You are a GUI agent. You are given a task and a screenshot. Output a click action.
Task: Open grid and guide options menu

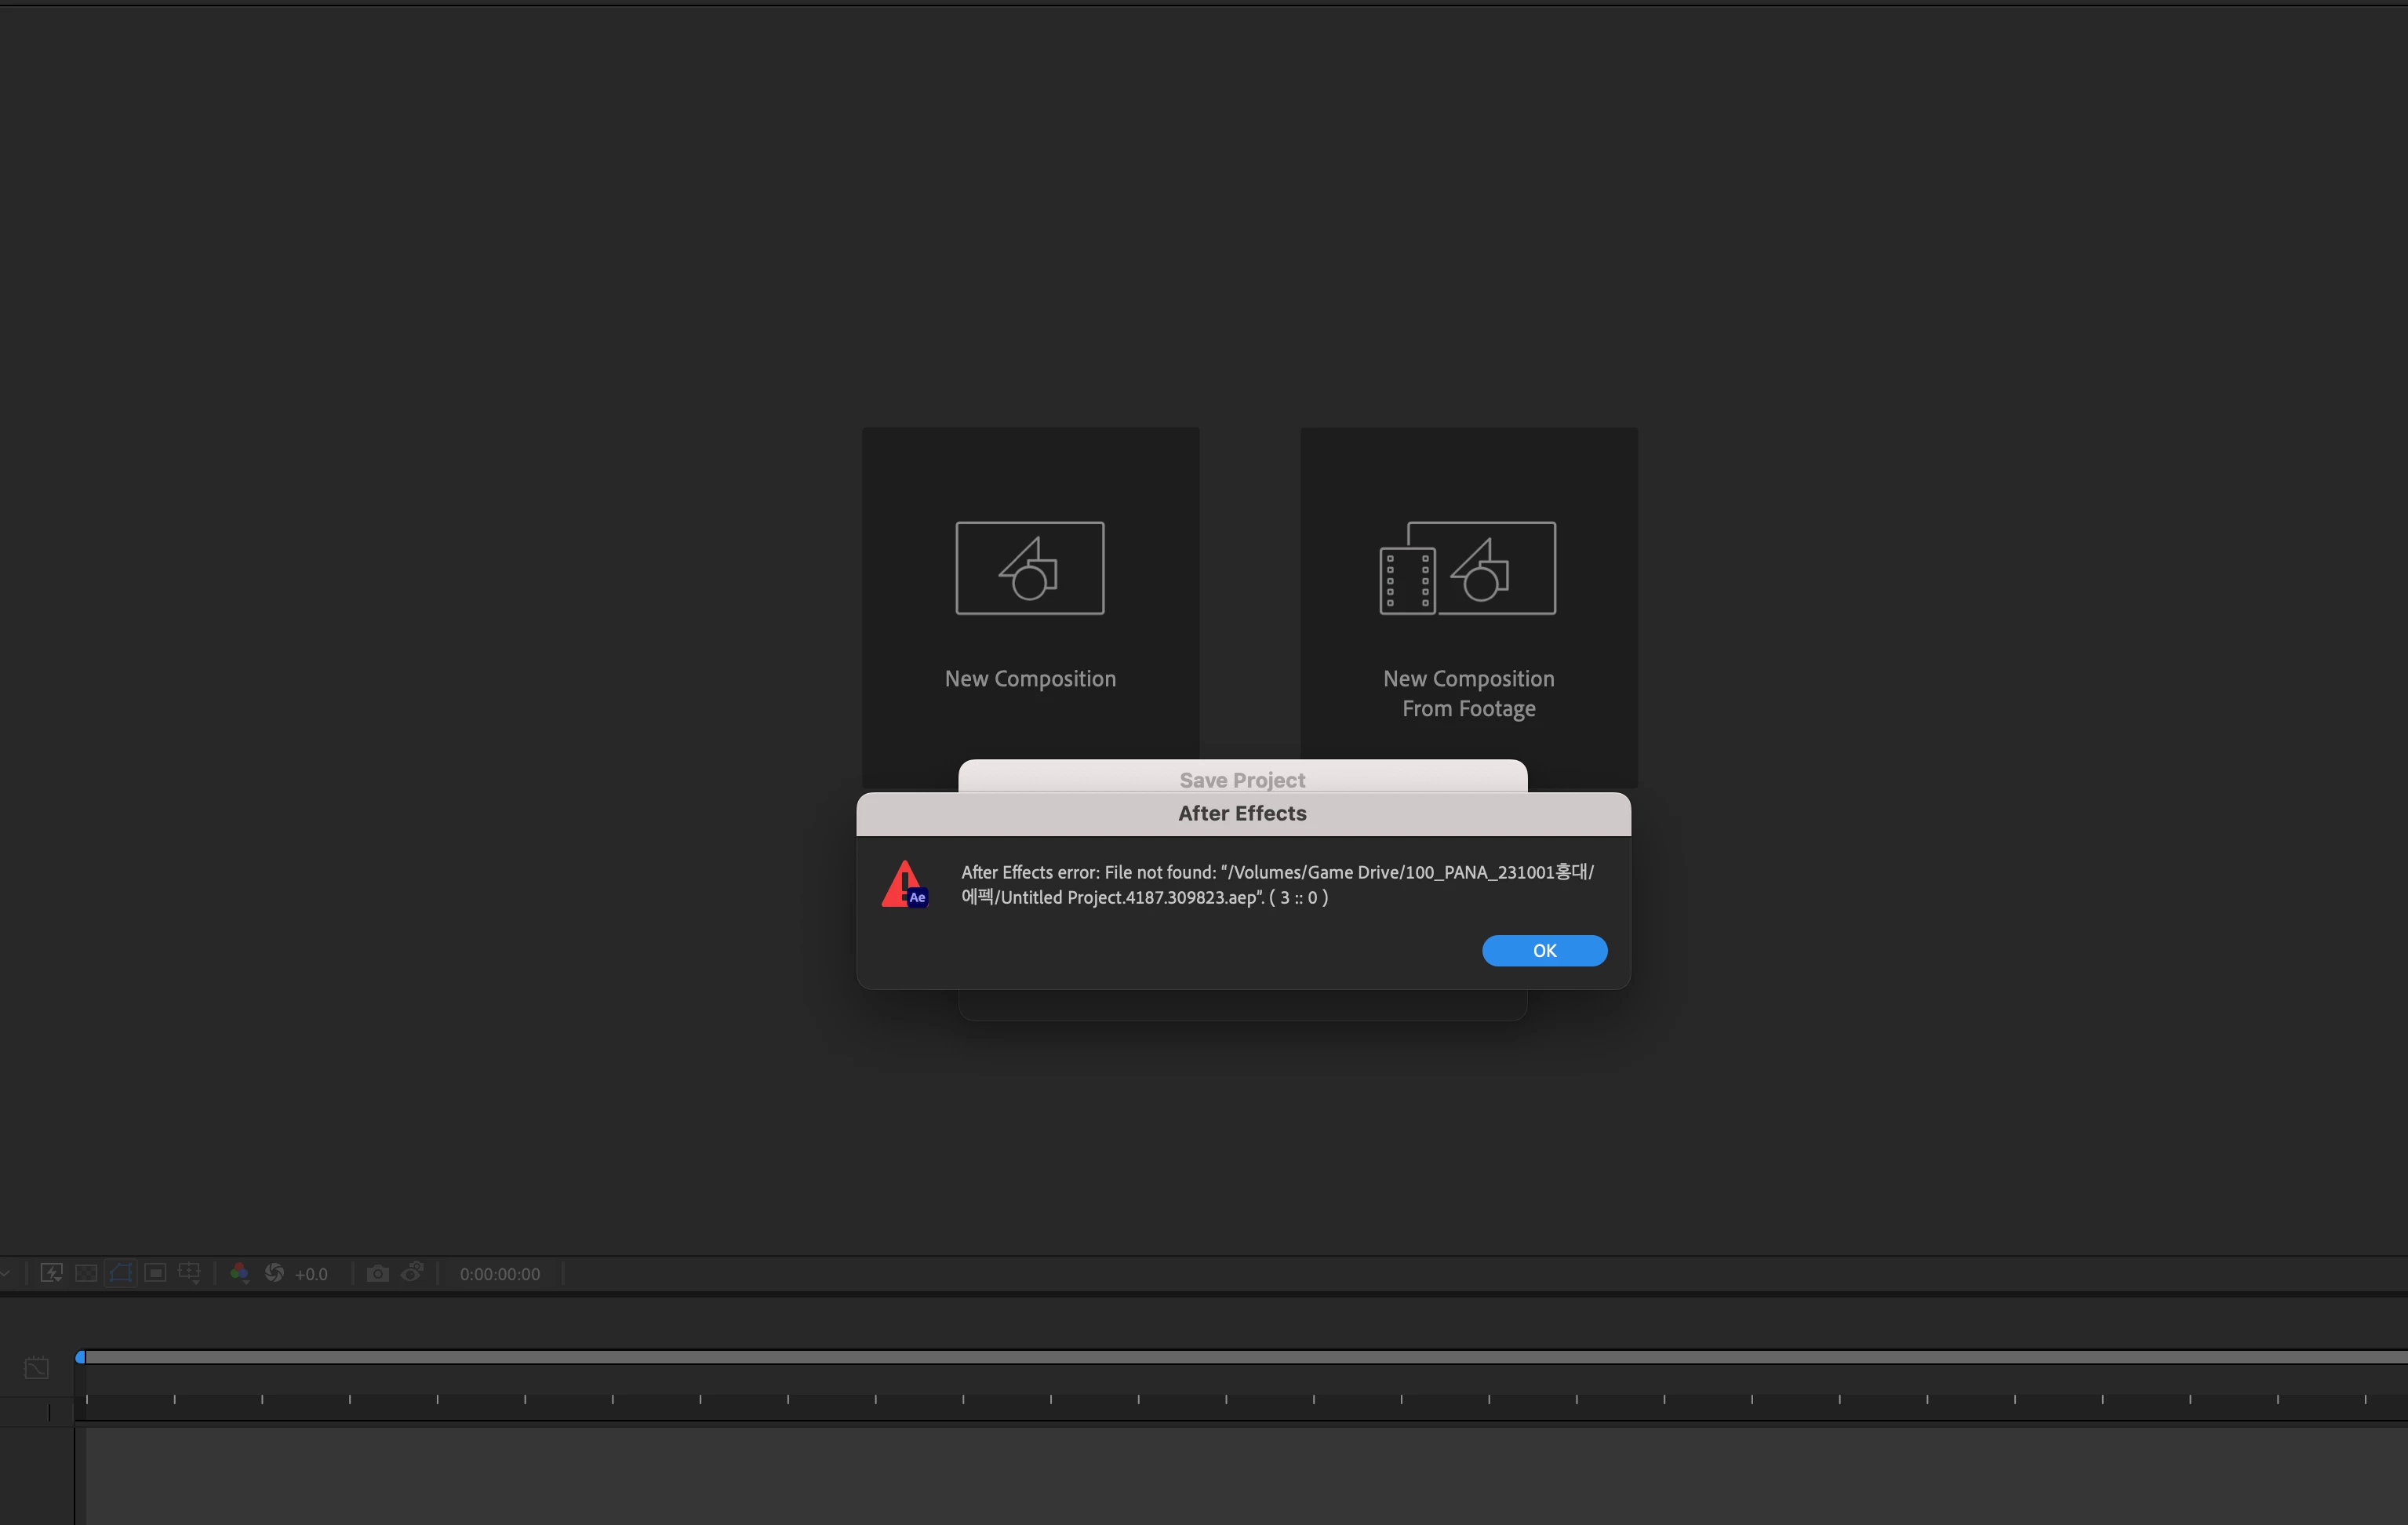189,1273
